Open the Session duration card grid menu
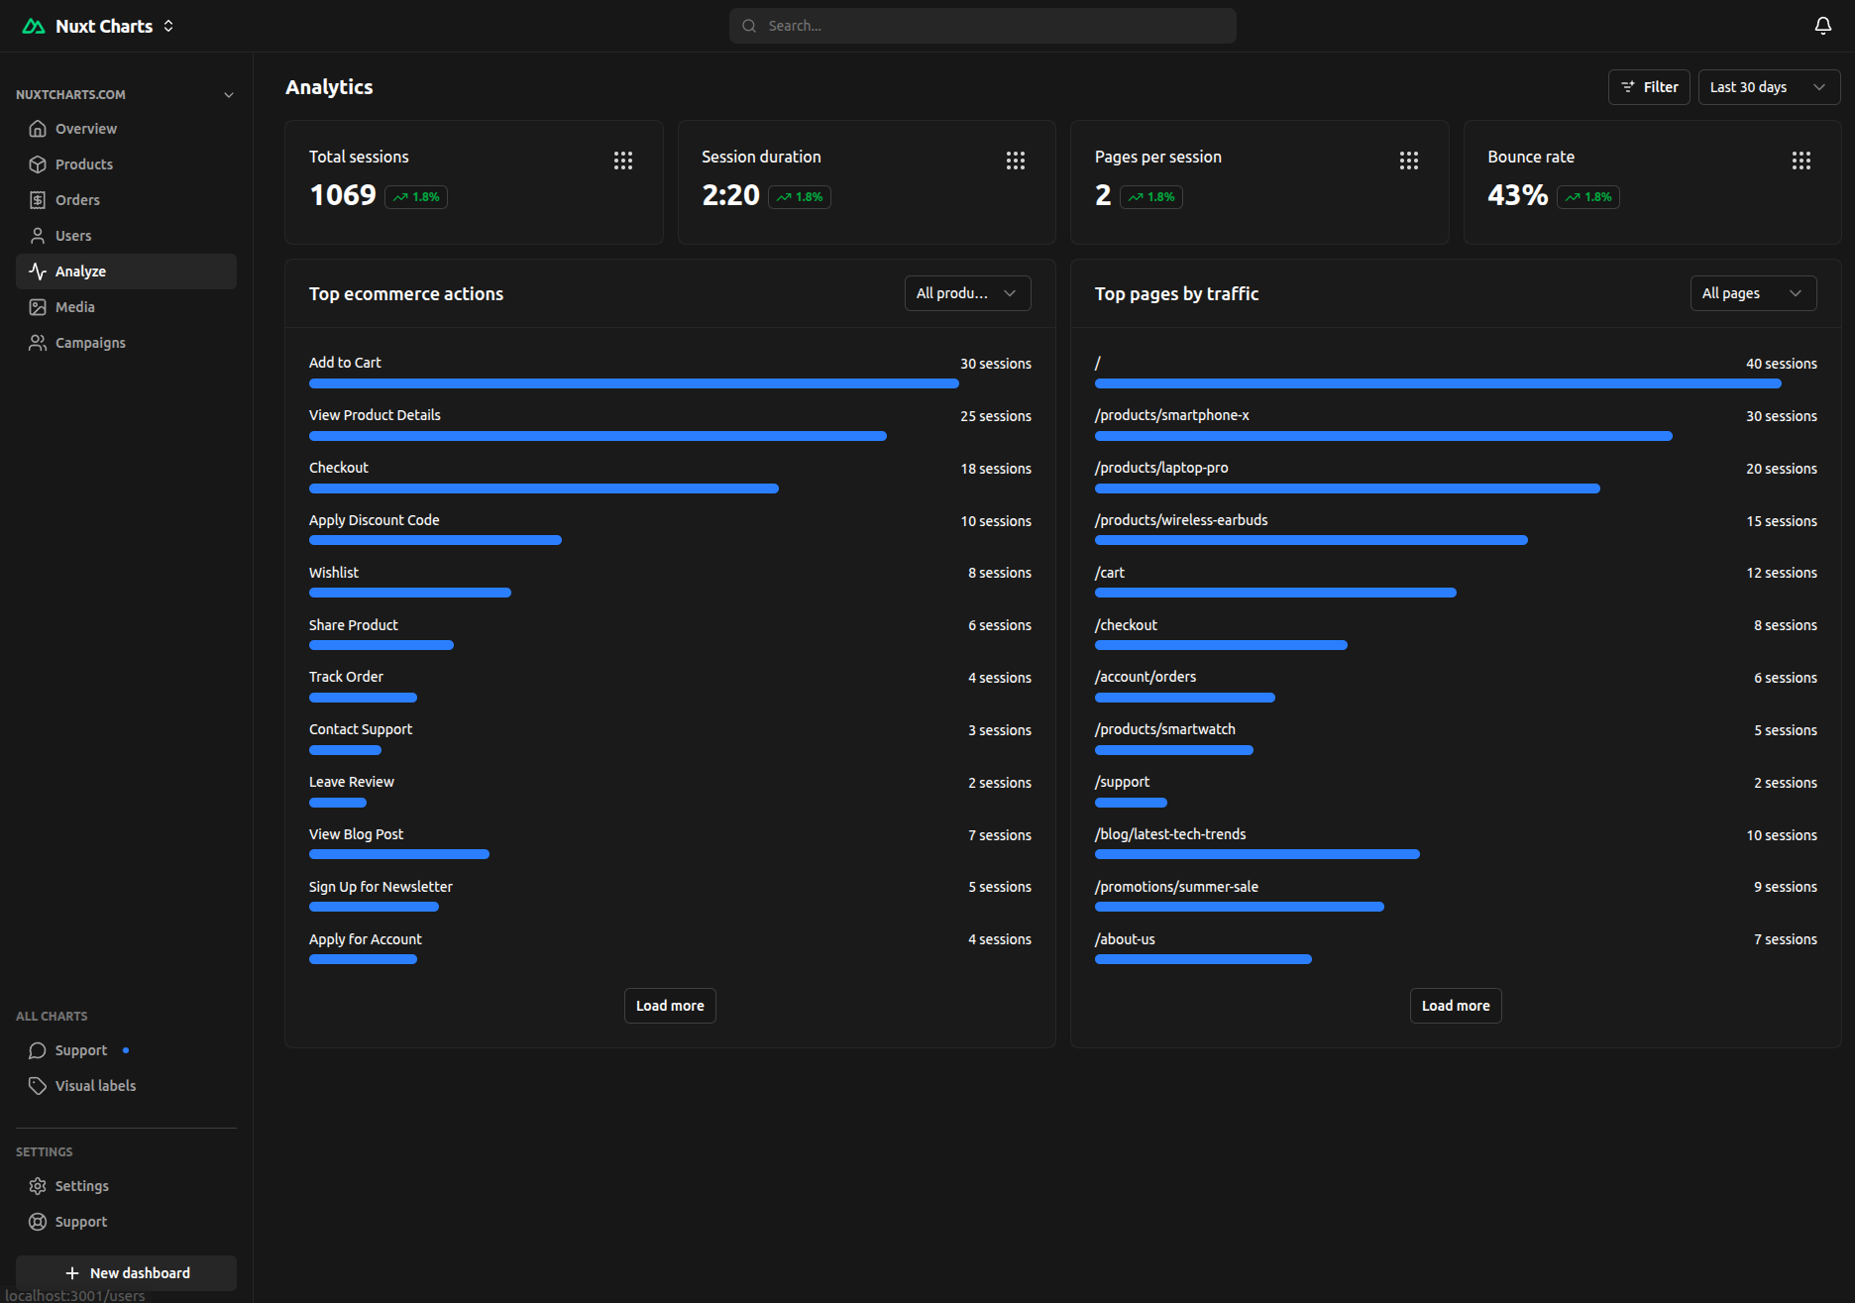Viewport: 1855px width, 1303px height. coord(1015,161)
